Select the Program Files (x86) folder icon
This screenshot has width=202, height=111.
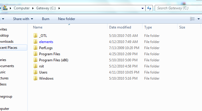pos(35,60)
